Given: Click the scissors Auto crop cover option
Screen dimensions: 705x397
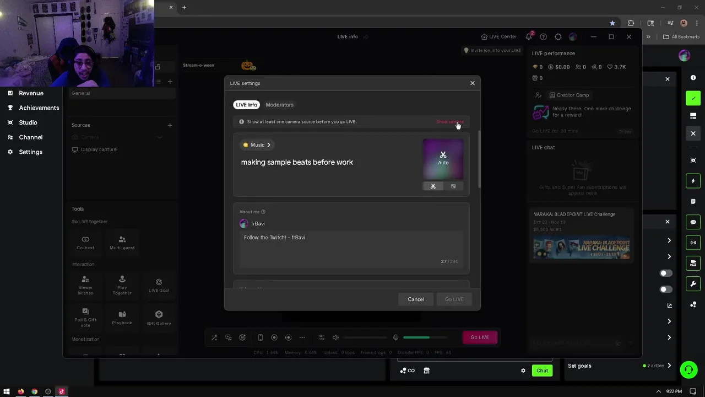Looking at the screenshot, I should (433, 186).
